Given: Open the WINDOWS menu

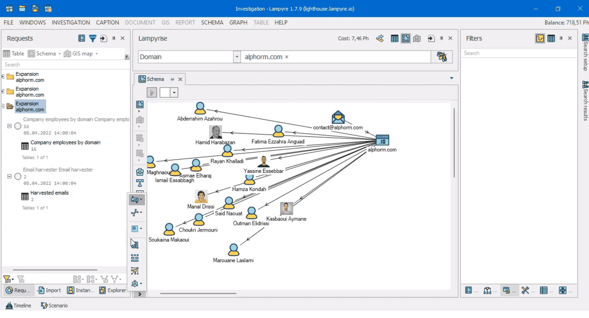Looking at the screenshot, I should click(33, 22).
